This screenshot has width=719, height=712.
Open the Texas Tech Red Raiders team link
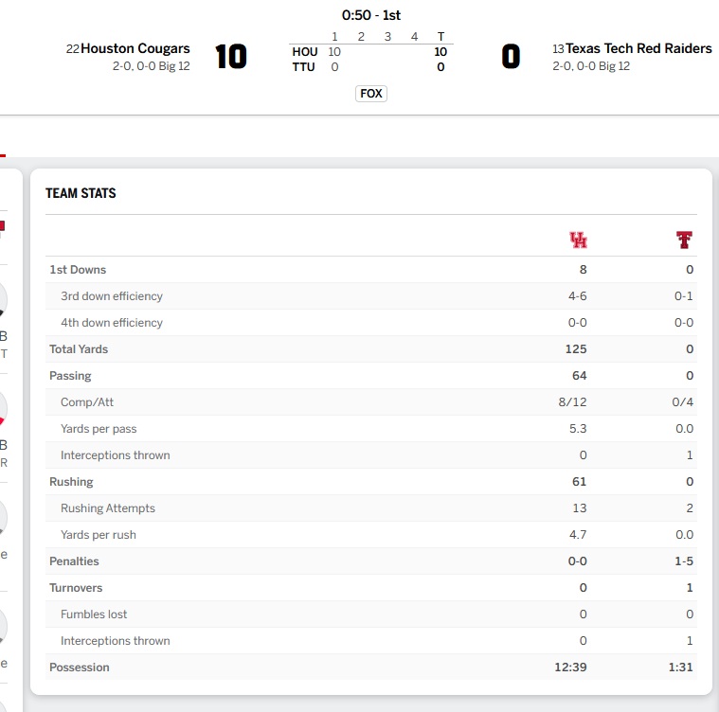point(638,48)
